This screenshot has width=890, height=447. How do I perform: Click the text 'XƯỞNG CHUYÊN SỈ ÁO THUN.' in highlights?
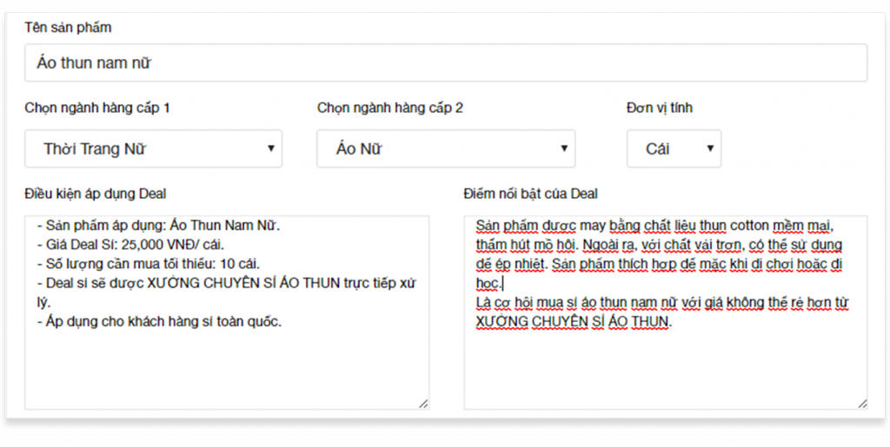pyautogui.click(x=574, y=322)
